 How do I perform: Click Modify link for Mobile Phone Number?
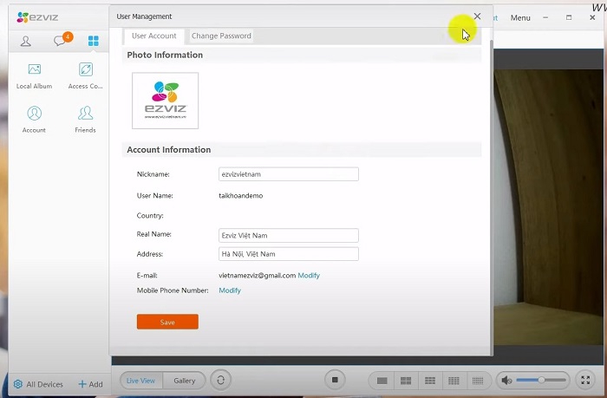tap(230, 290)
